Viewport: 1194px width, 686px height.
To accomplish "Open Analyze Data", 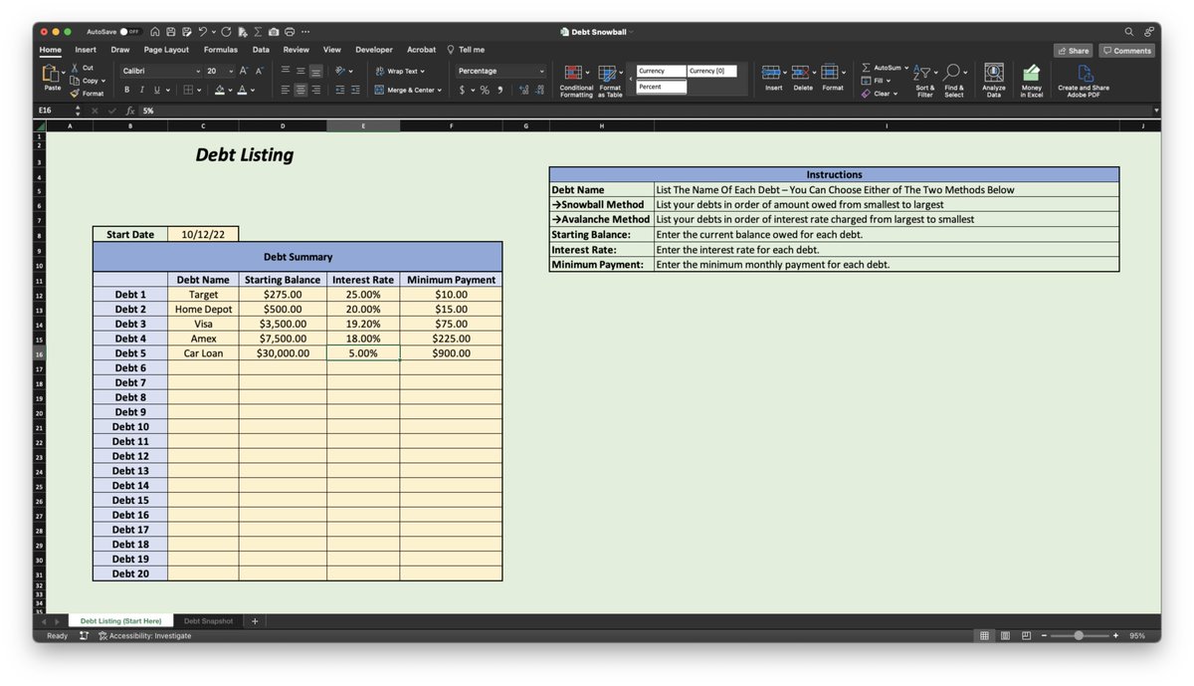I will coord(993,74).
